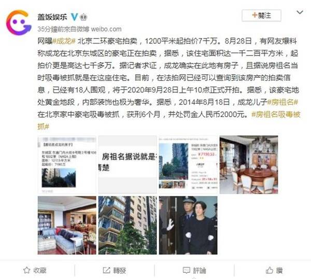Open comments via the 評論 icon
Viewport: 311px width, 279px height.
(186, 270)
